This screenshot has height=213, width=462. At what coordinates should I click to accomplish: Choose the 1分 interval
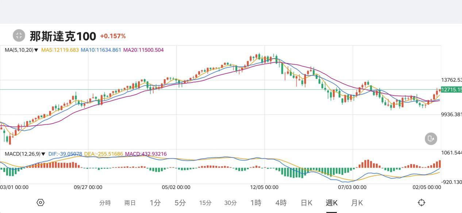155,203
